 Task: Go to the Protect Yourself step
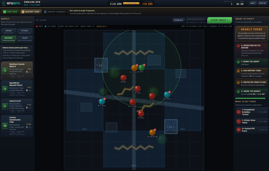click(55, 12)
